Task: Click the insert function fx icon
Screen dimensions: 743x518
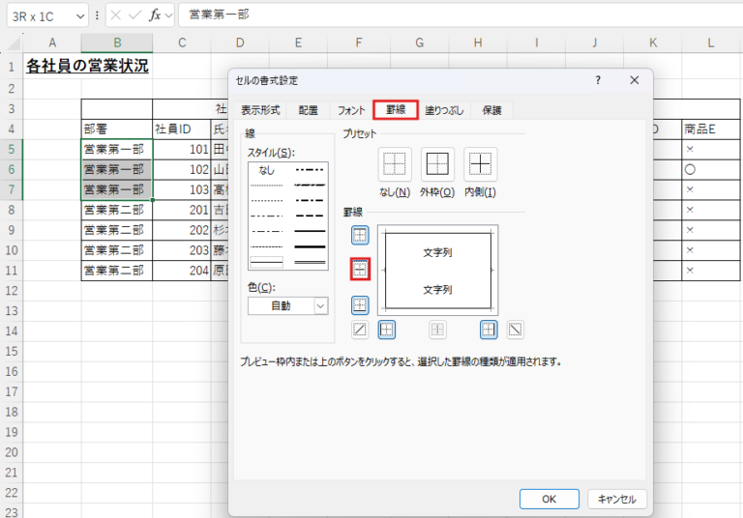Action: [x=154, y=14]
